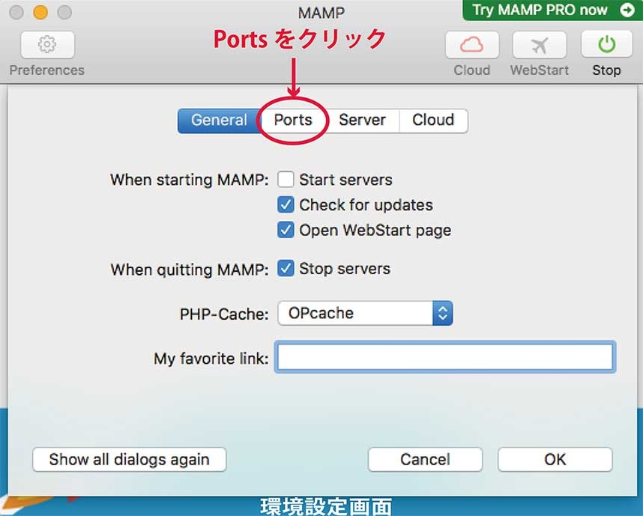Switch to the Ports tab
Image resolution: width=643 pixels, height=516 pixels.
click(292, 121)
